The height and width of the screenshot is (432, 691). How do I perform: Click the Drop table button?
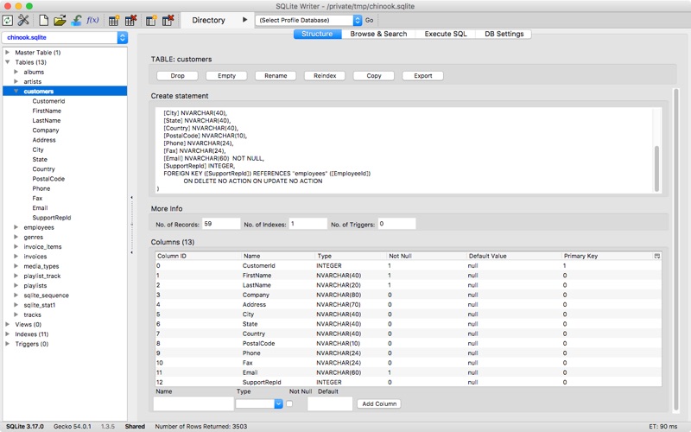point(178,76)
